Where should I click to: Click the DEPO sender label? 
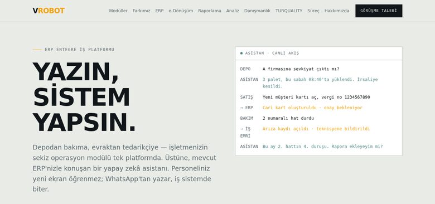245,69
